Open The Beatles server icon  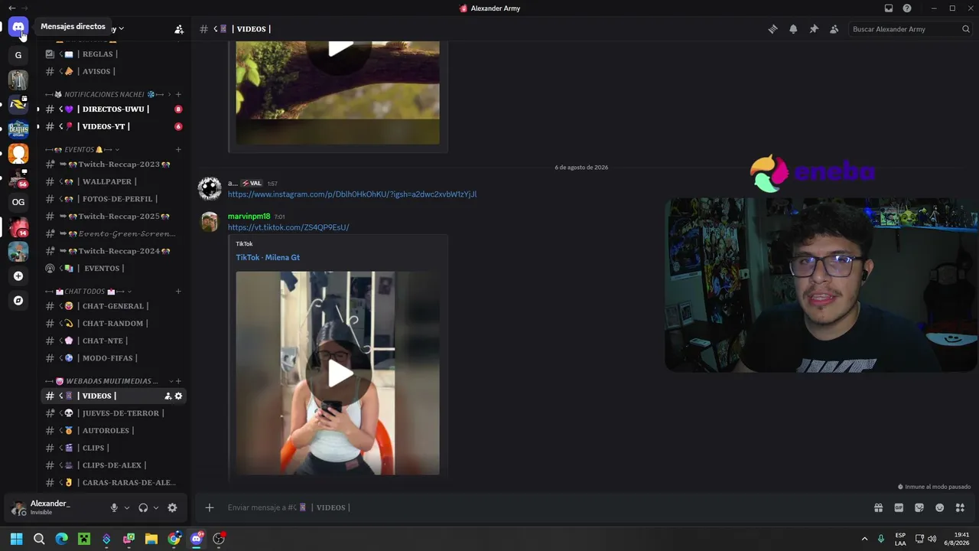(18, 129)
